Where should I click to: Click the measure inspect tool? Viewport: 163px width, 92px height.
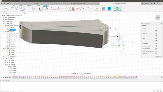point(97,8)
